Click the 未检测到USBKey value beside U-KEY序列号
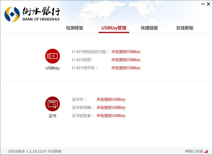This screenshot has width=213, height=155. pos(126,68)
